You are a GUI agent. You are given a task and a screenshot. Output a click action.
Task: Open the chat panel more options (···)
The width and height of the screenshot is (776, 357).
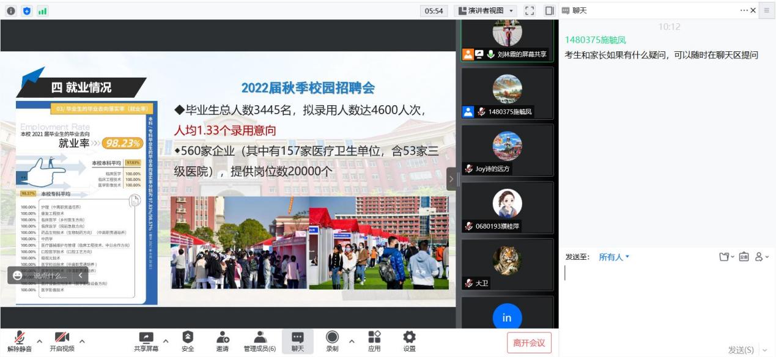(744, 10)
